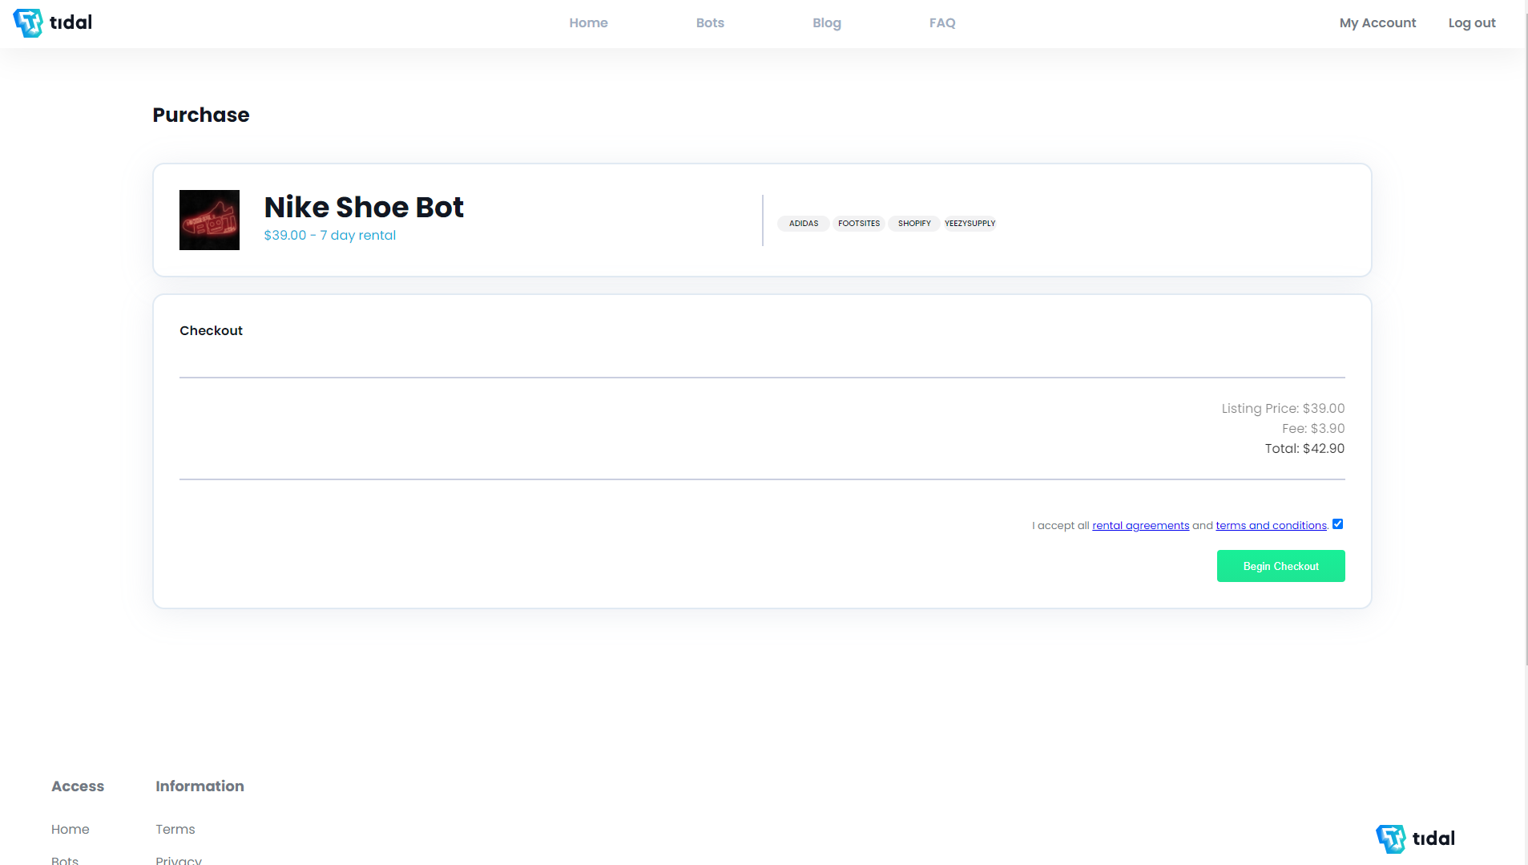The image size is (1528, 865).
Task: Select the ADIDAS tag
Action: coord(804,224)
